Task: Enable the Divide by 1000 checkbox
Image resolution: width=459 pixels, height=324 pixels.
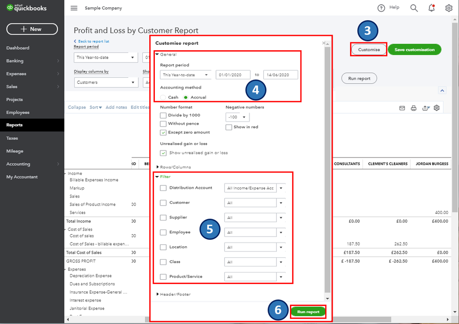Action: click(163, 116)
